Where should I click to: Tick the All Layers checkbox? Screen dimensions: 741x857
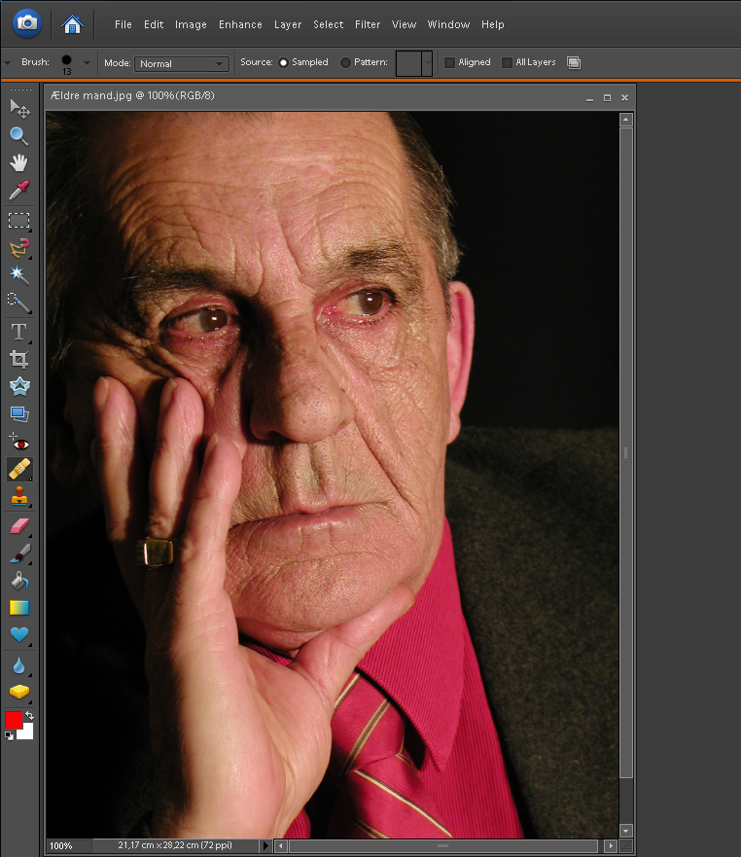[507, 63]
